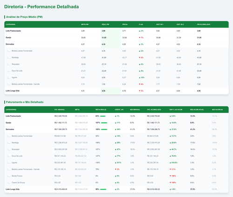Select 'Leite Longa Vida' row in price table

tap(116, 91)
